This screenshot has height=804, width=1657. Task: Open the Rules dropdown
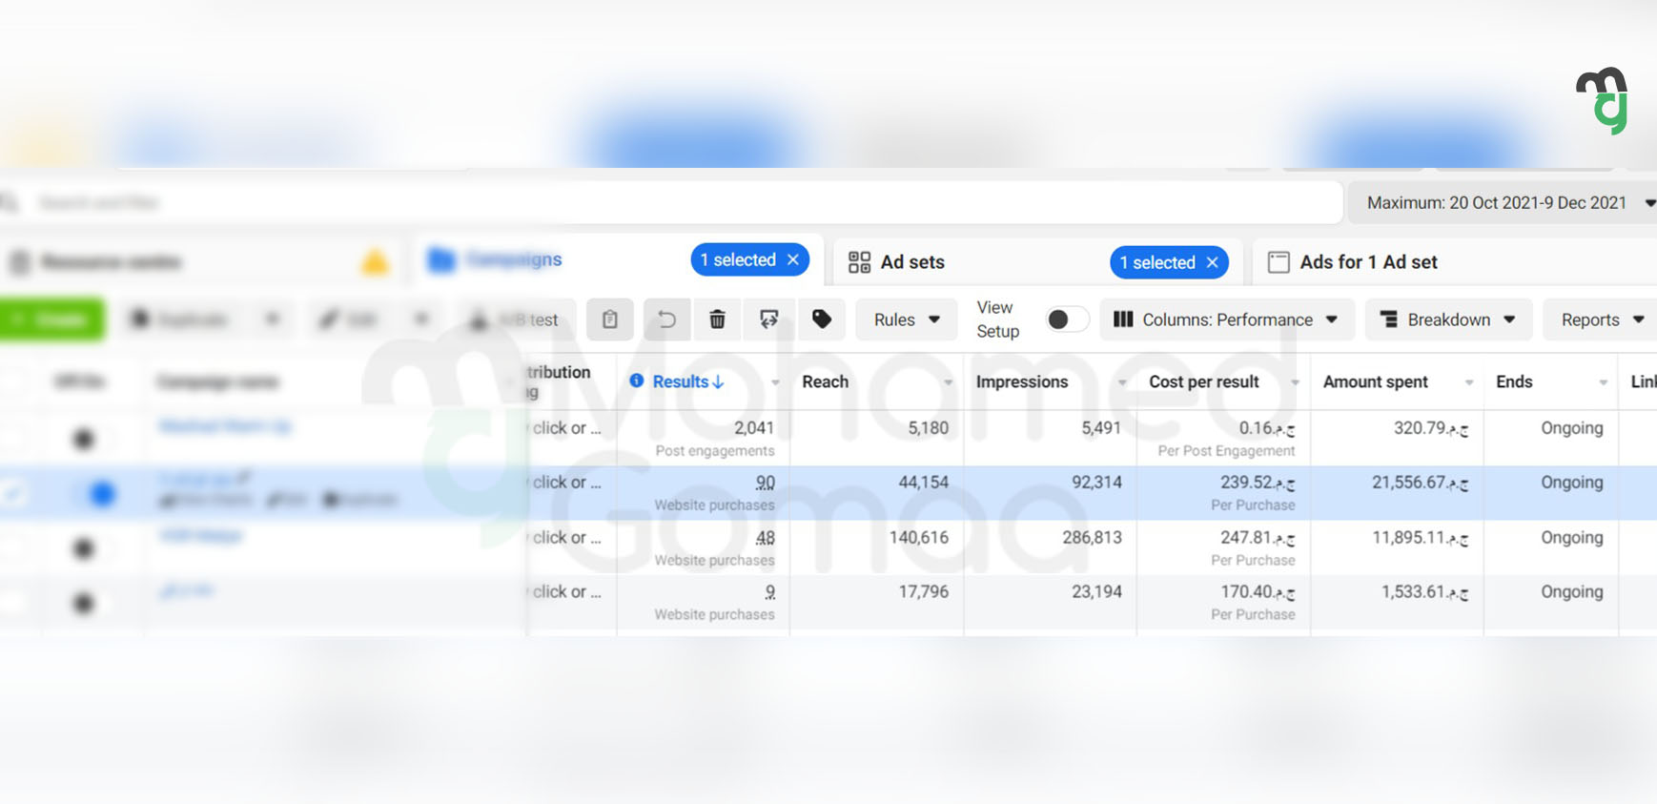click(x=907, y=320)
